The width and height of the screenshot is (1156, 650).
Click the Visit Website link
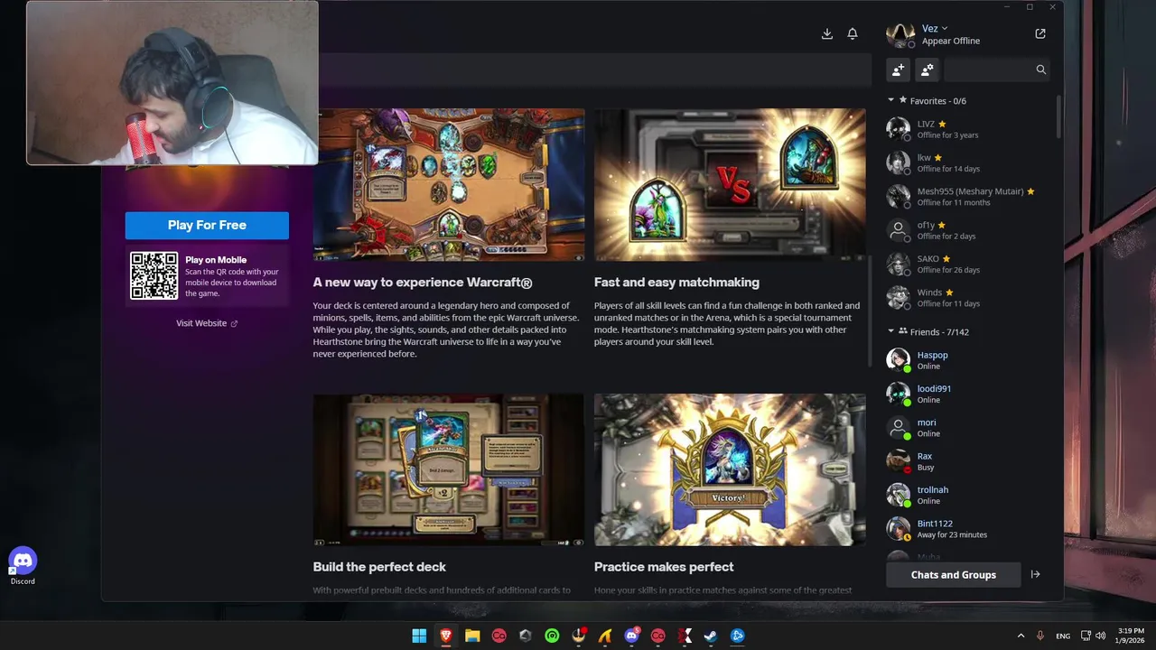pos(207,323)
